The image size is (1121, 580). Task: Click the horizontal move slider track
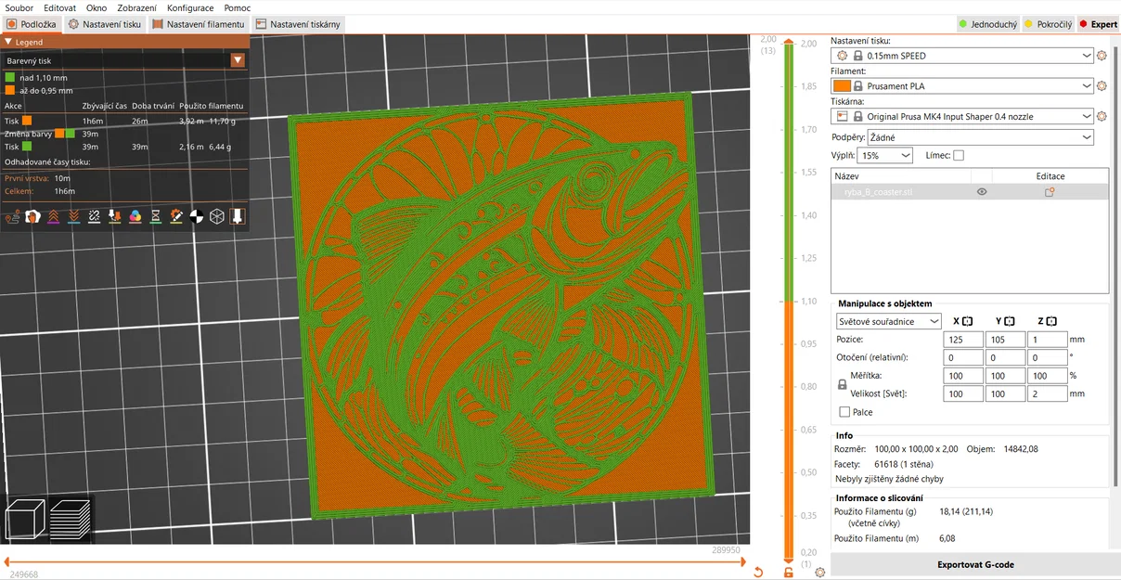pyautogui.click(x=374, y=561)
